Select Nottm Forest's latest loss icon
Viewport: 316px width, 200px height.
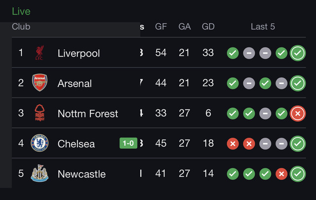click(298, 114)
